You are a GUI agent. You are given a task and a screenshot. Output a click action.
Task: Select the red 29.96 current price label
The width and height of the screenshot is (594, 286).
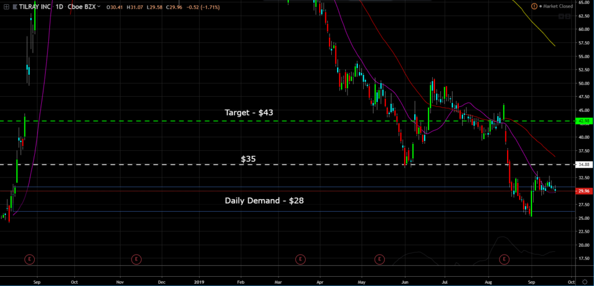(583, 191)
